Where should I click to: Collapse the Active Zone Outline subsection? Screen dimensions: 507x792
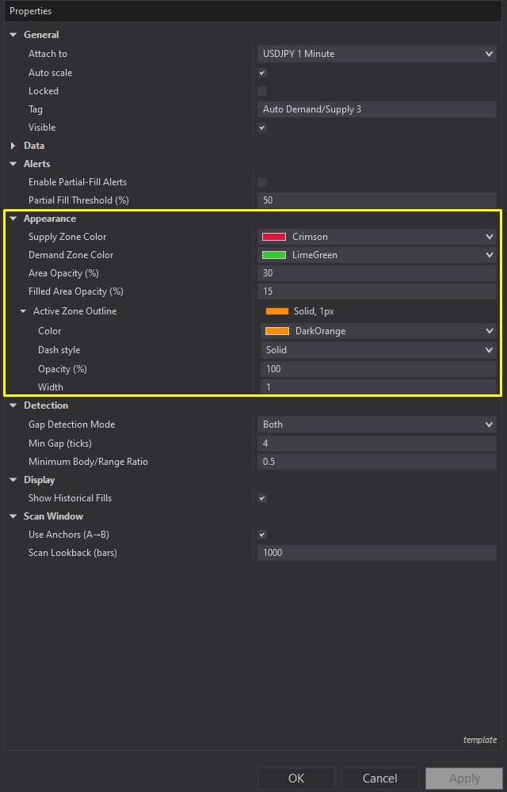[x=23, y=310]
